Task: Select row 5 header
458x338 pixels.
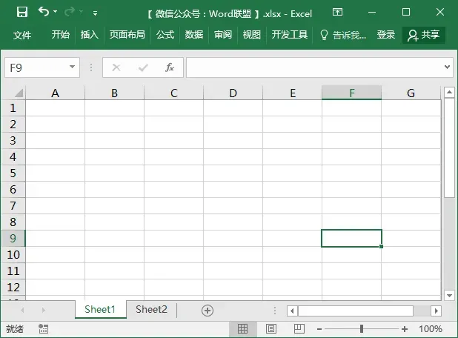Action: 13,173
